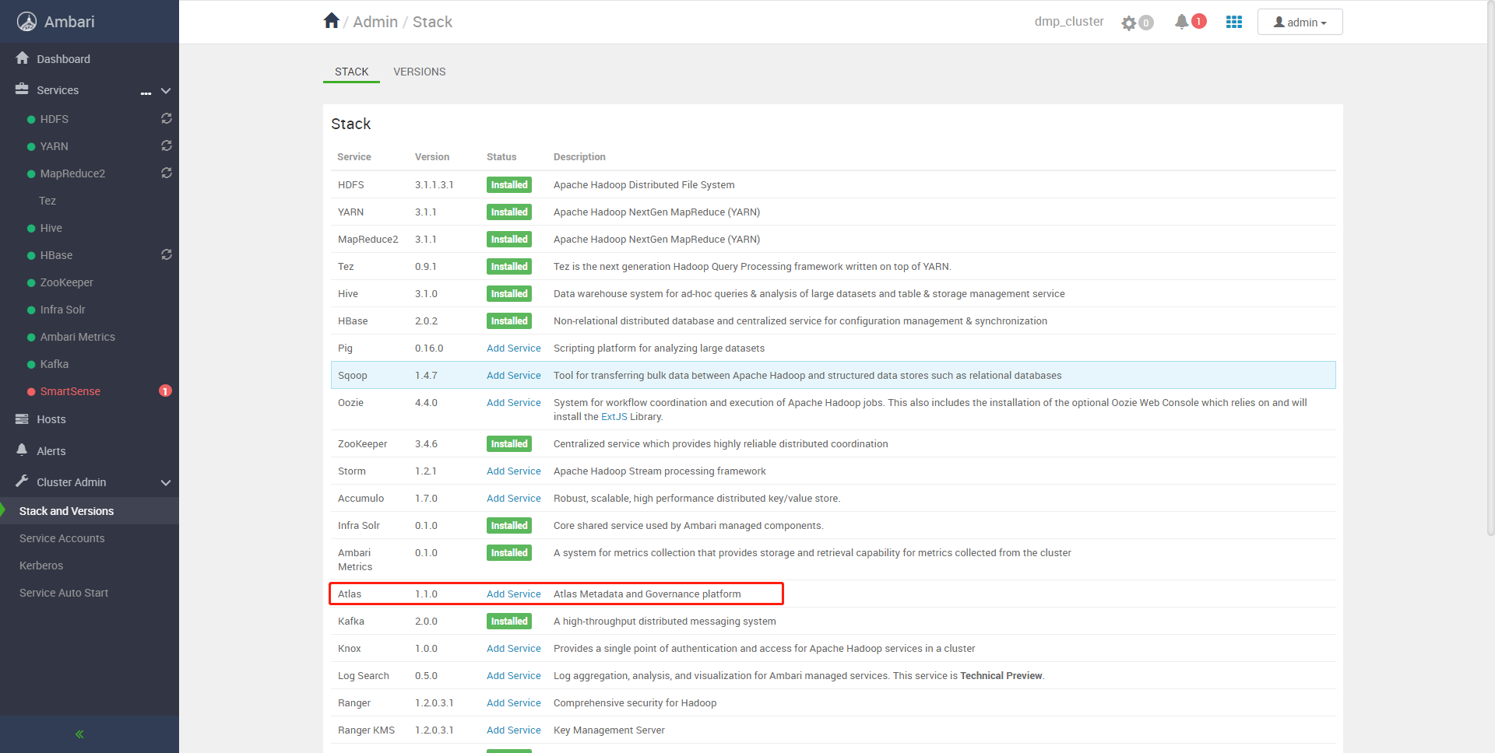Screen dimensions: 1495x753
Task: Select Tez service in sidebar
Action: pos(47,201)
